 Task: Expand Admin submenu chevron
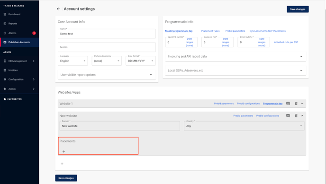[34, 89]
